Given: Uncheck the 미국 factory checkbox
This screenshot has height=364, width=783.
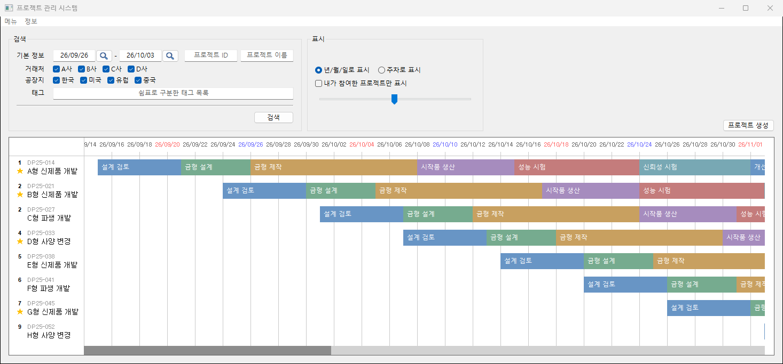Looking at the screenshot, I should 83,80.
